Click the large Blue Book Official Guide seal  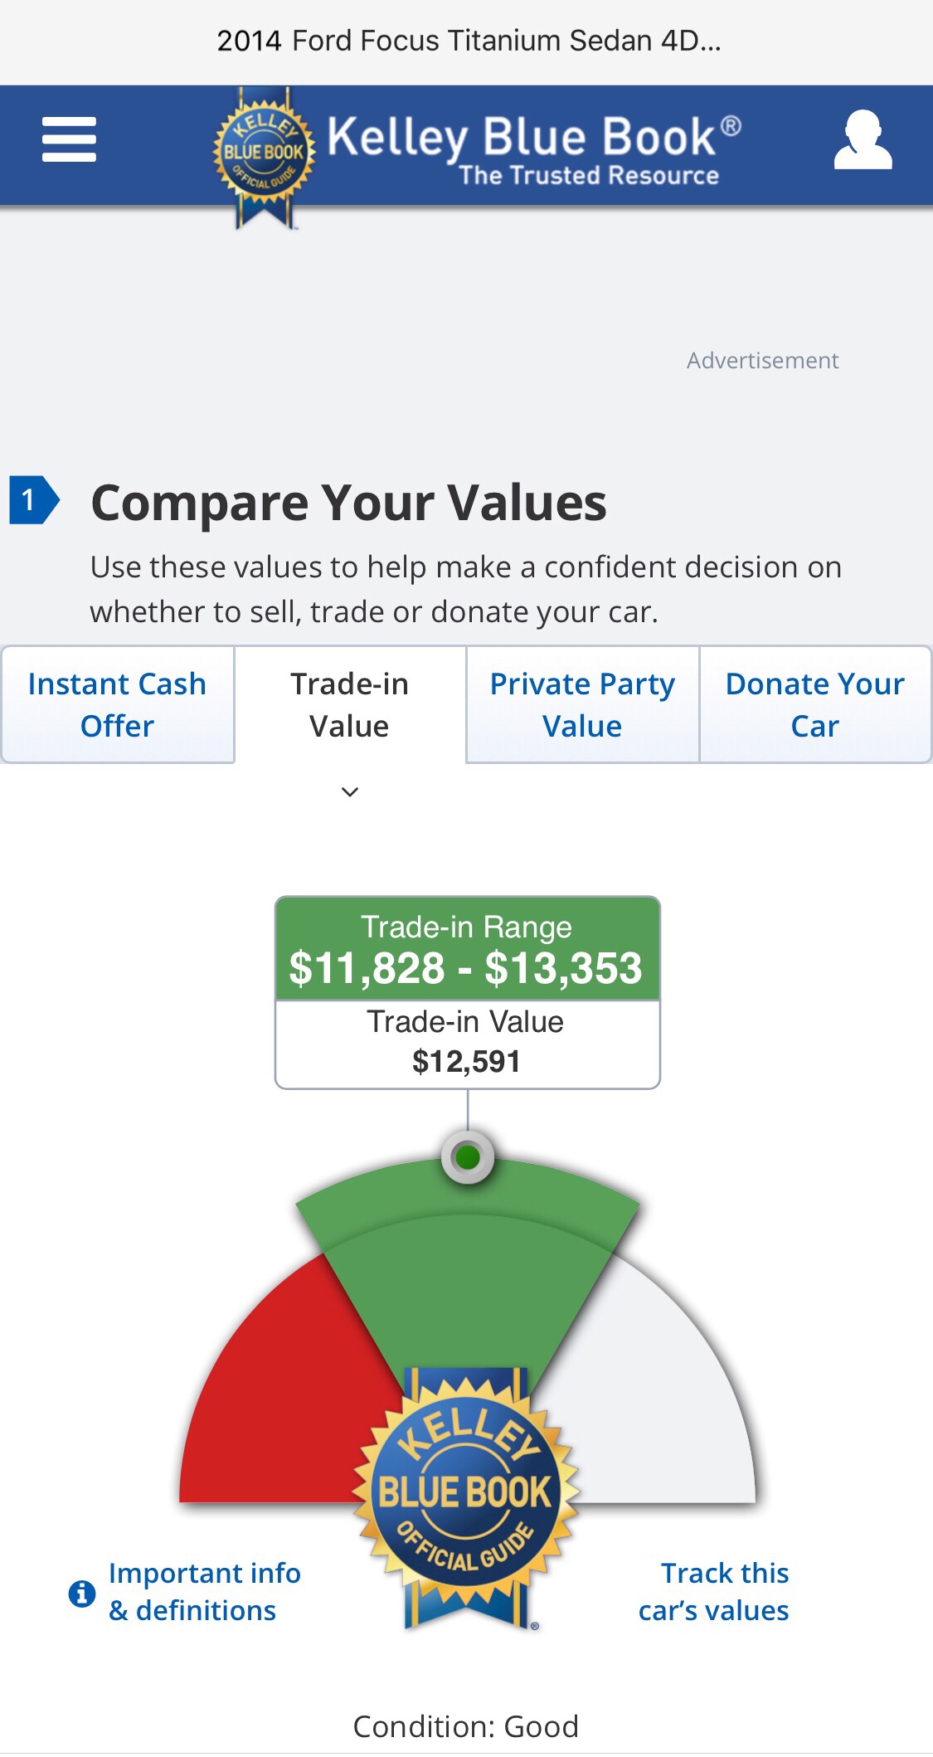point(465,1493)
